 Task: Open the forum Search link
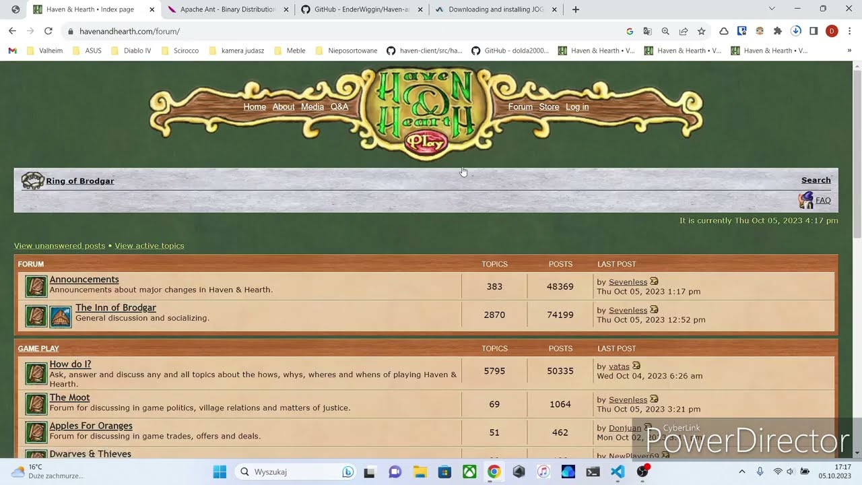point(816,180)
